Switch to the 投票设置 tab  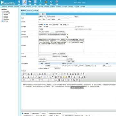coord(36,10)
